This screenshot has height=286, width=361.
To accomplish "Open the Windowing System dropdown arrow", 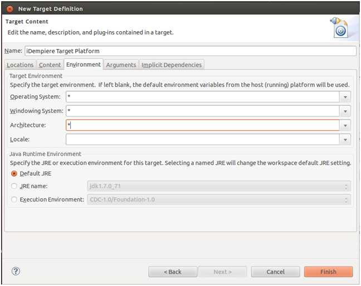I will pyautogui.click(x=345, y=111).
